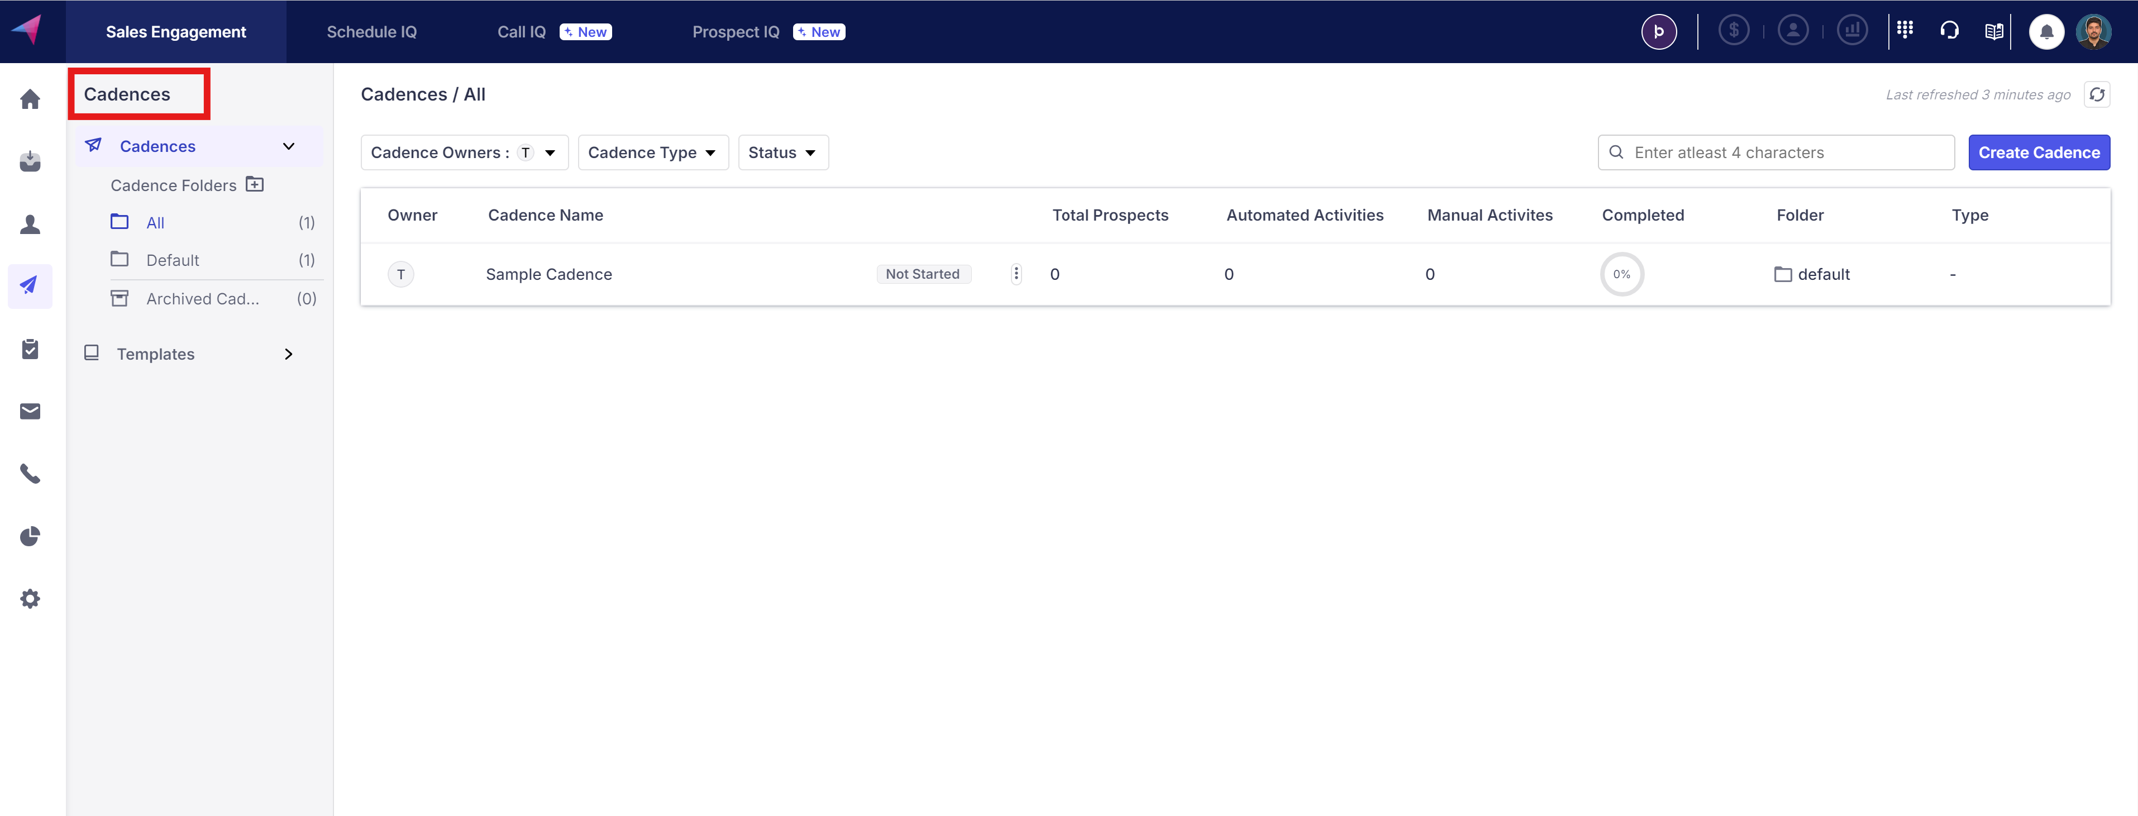Click the add Cadence Folder icon
The height and width of the screenshot is (816, 2138).
coord(255,184)
